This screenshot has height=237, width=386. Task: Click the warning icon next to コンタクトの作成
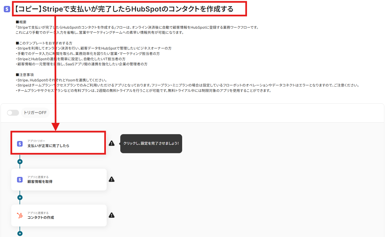tap(112, 215)
